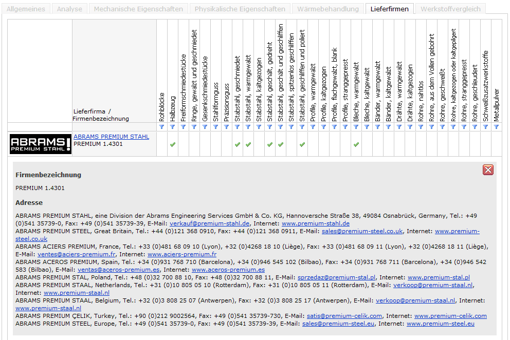Filter the Rohre, nahtlos column
Image resolution: width=510 pixels, height=340 pixels.
tap(421, 127)
